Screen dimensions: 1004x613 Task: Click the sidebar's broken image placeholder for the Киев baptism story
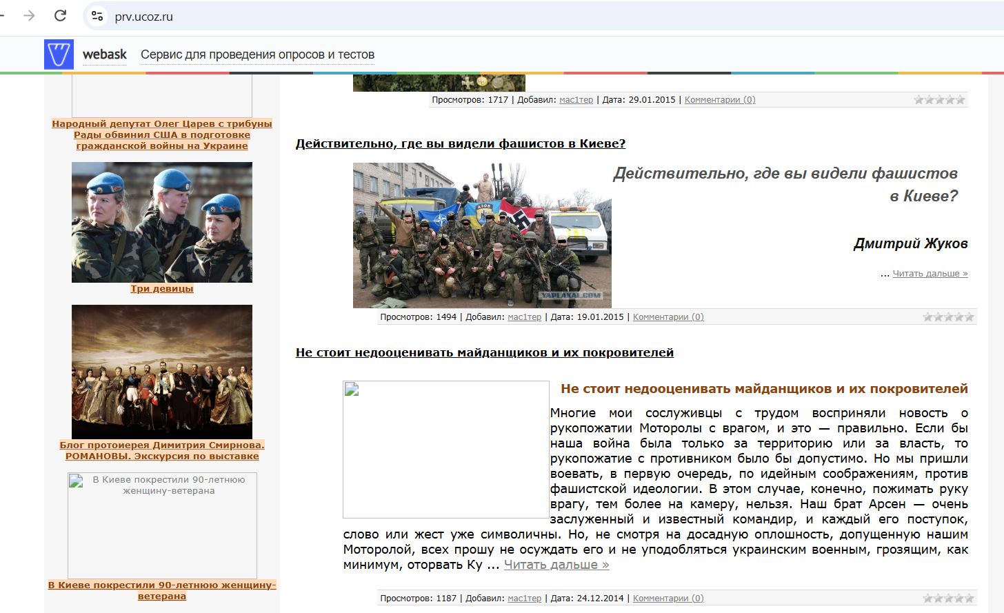click(x=162, y=525)
